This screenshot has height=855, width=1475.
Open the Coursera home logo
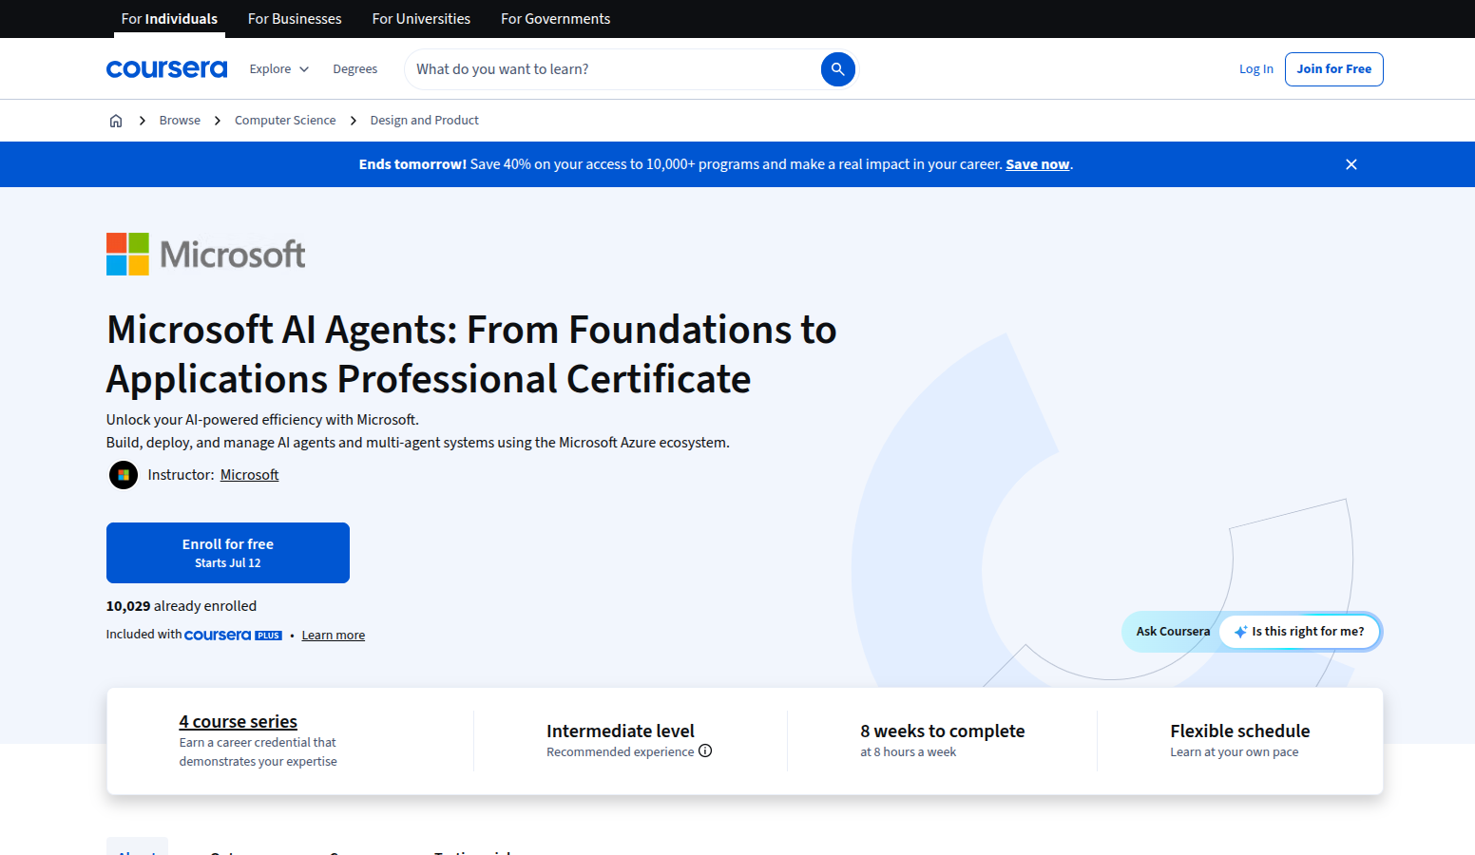click(166, 69)
